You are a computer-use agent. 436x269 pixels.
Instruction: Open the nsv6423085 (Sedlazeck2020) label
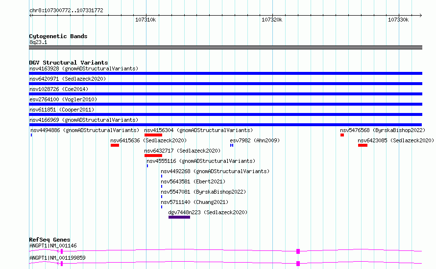396,140
